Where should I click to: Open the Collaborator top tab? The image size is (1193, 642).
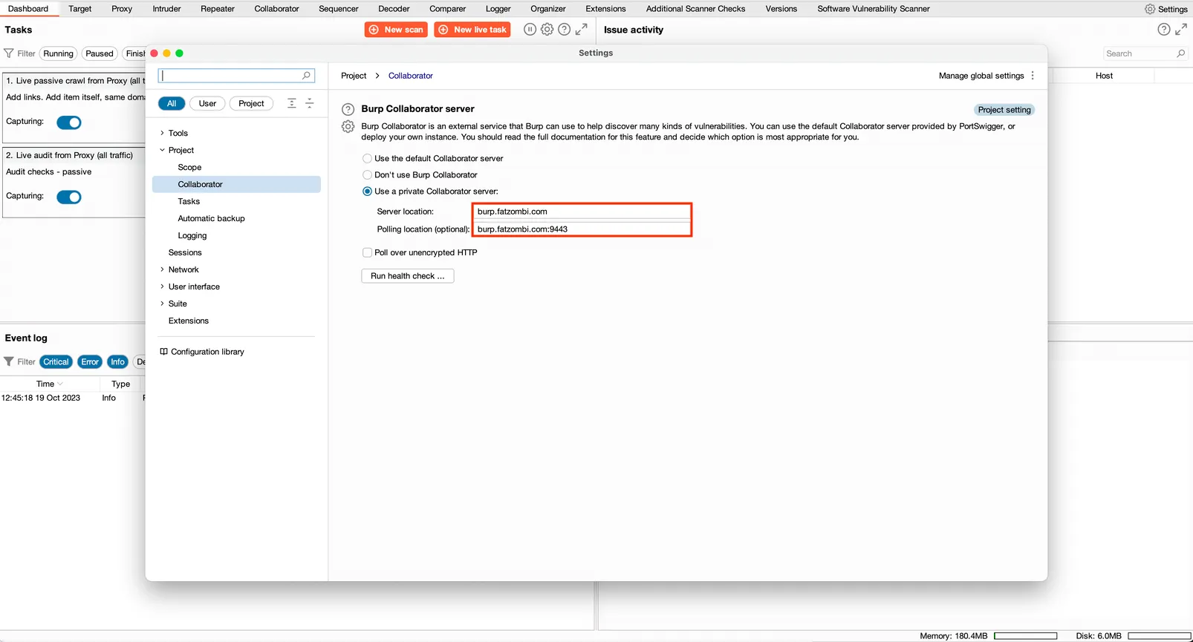276,9
